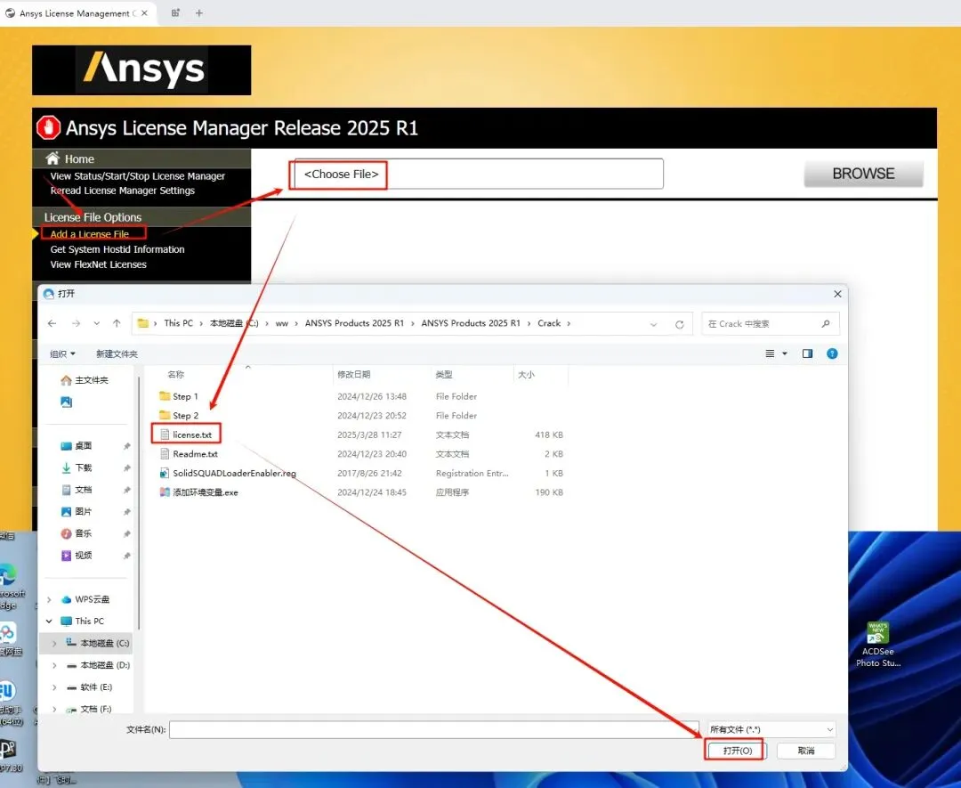
Task: Sort by 类型 column header
Action: click(x=444, y=374)
